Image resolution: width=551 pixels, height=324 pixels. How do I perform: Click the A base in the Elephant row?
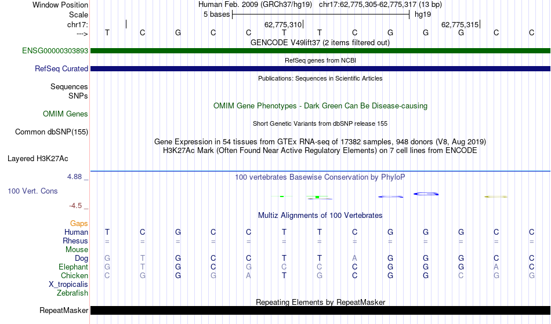coord(496,267)
